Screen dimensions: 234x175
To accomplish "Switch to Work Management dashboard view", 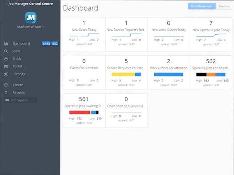I will 201,6.
